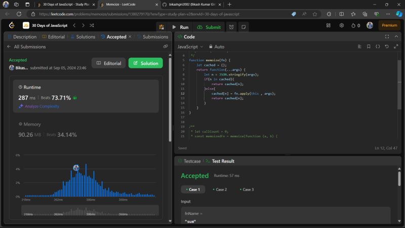405x228 pixels.
Task: Toggle the Auto lock setting
Action: pyautogui.click(x=217, y=47)
